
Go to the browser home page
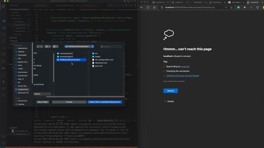[154, 7]
